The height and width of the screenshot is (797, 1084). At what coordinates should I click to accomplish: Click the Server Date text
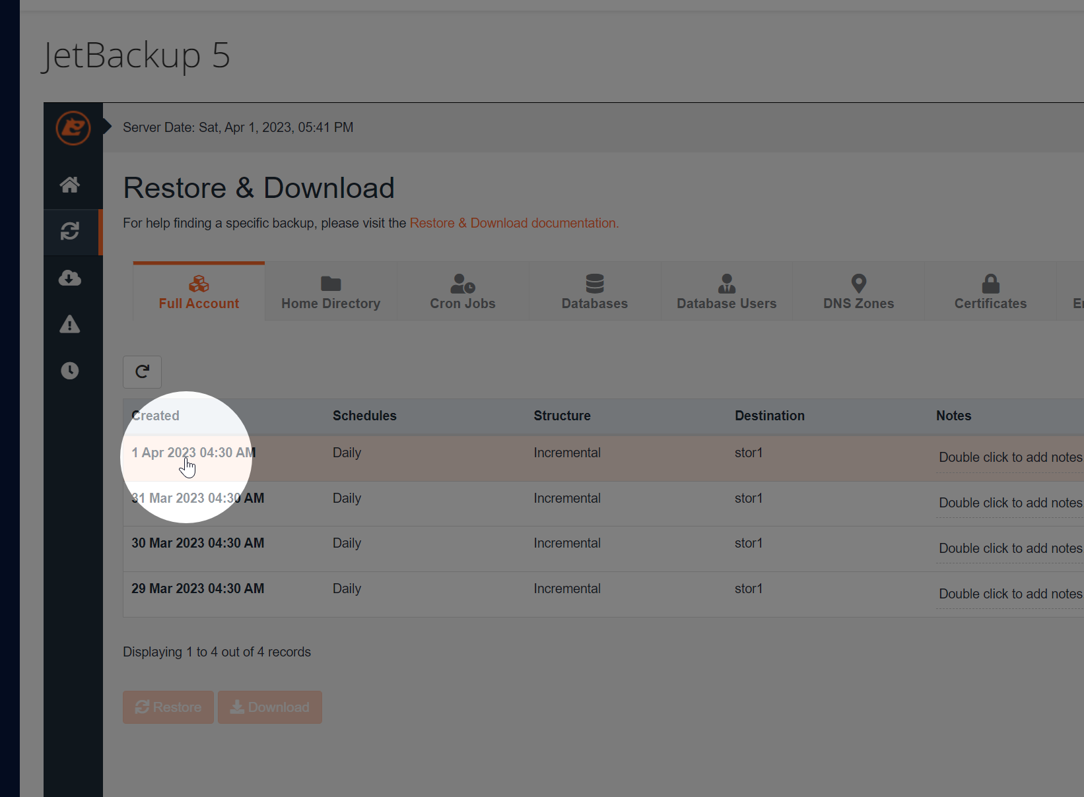pos(238,127)
